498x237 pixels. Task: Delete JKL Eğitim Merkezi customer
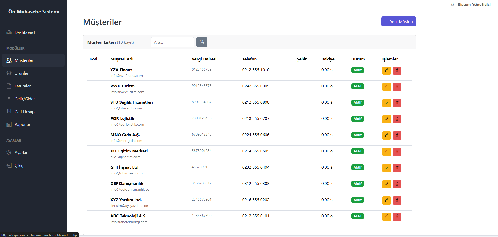[397, 152]
